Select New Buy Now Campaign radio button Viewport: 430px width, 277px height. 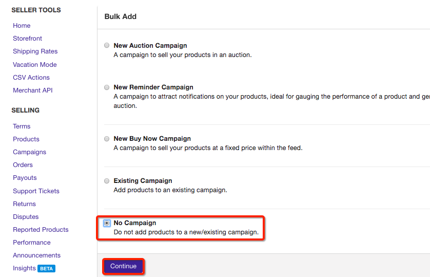[x=107, y=139]
